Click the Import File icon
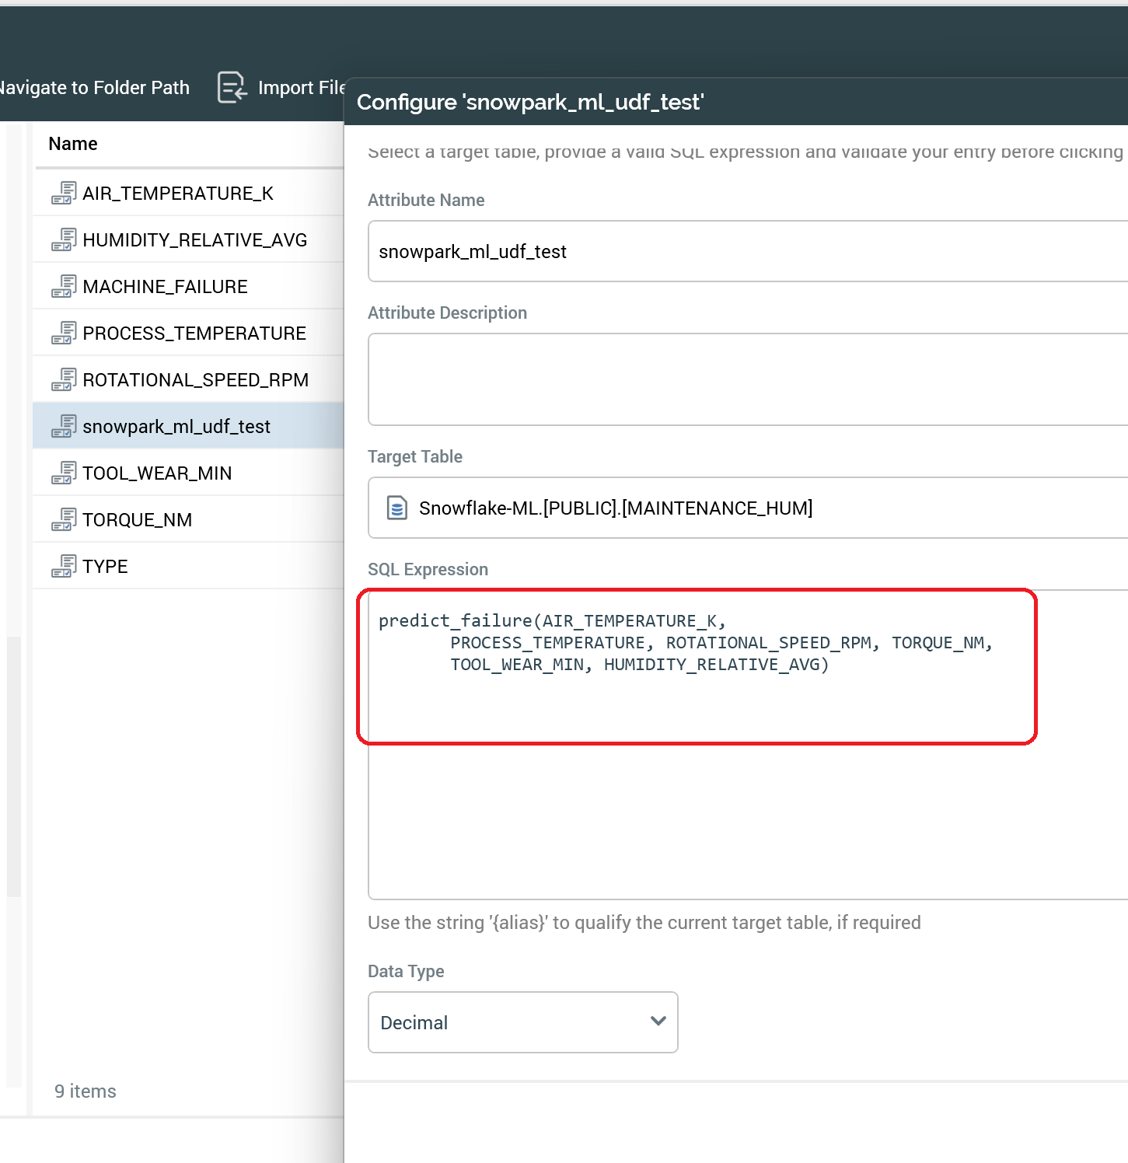This screenshot has width=1128, height=1163. pos(231,87)
